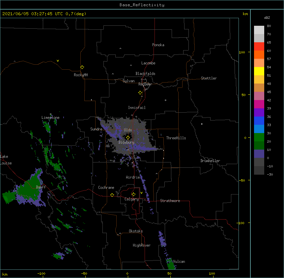The image size is (284, 278).
Task: Click the white asterisk above Limestone label
Action: coord(51,114)
